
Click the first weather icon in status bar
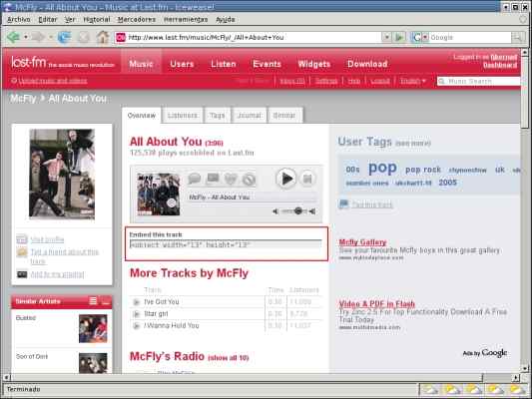(x=430, y=389)
